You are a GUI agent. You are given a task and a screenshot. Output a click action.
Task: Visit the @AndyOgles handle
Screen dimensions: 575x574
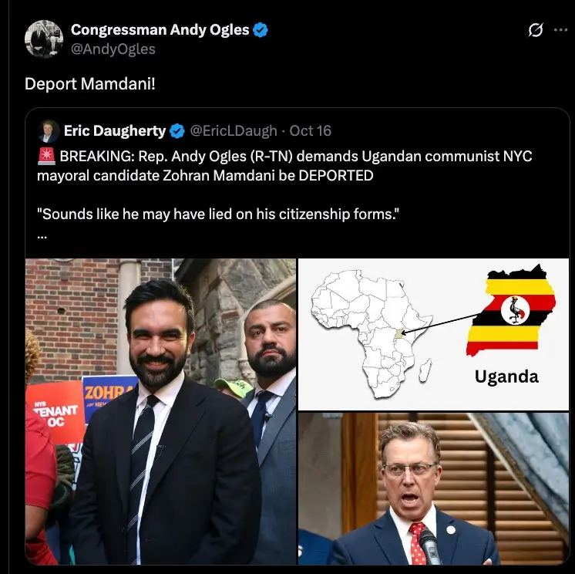[113, 49]
